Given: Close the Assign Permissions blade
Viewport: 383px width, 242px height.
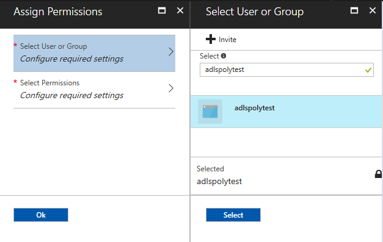Looking at the screenshot, I should 180,10.
